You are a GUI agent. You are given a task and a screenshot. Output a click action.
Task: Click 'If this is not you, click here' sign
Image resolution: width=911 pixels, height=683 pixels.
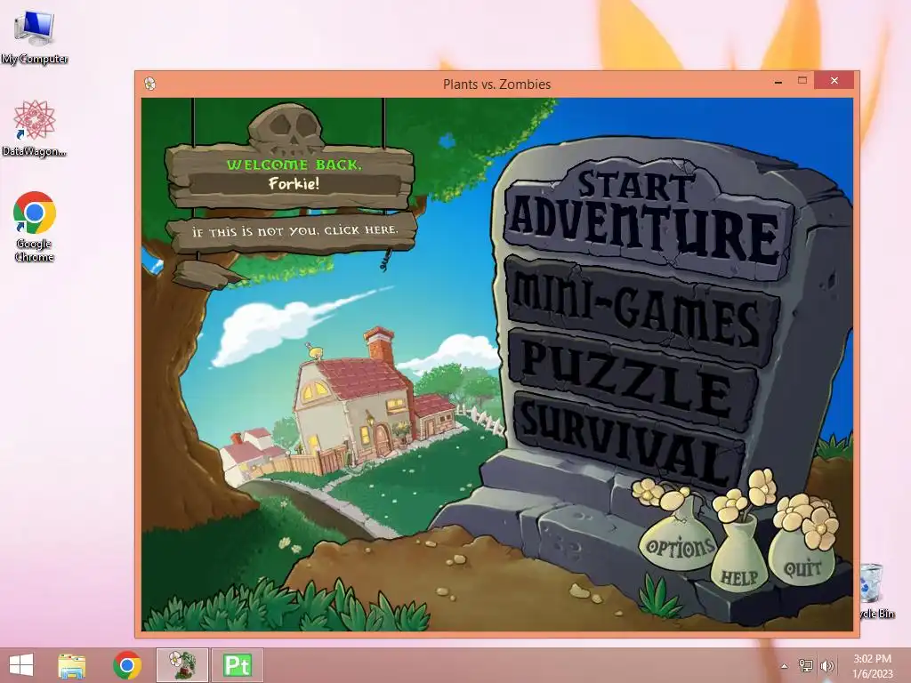tap(294, 232)
